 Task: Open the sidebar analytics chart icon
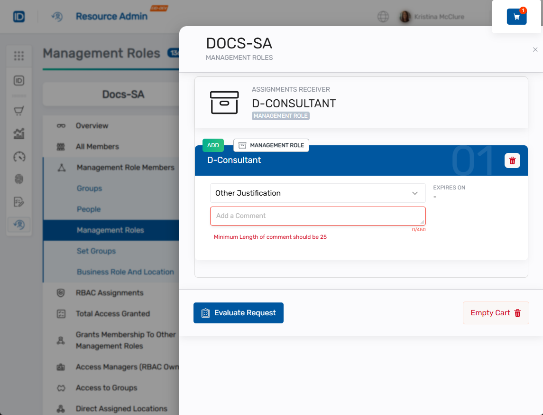tap(19, 134)
